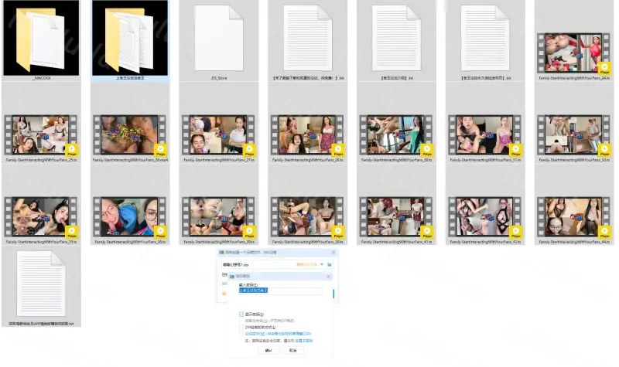Select the text file icon in bottom-left corner

point(40,284)
